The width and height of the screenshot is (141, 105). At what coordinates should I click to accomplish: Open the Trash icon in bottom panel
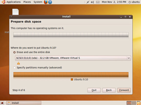pos(139,103)
